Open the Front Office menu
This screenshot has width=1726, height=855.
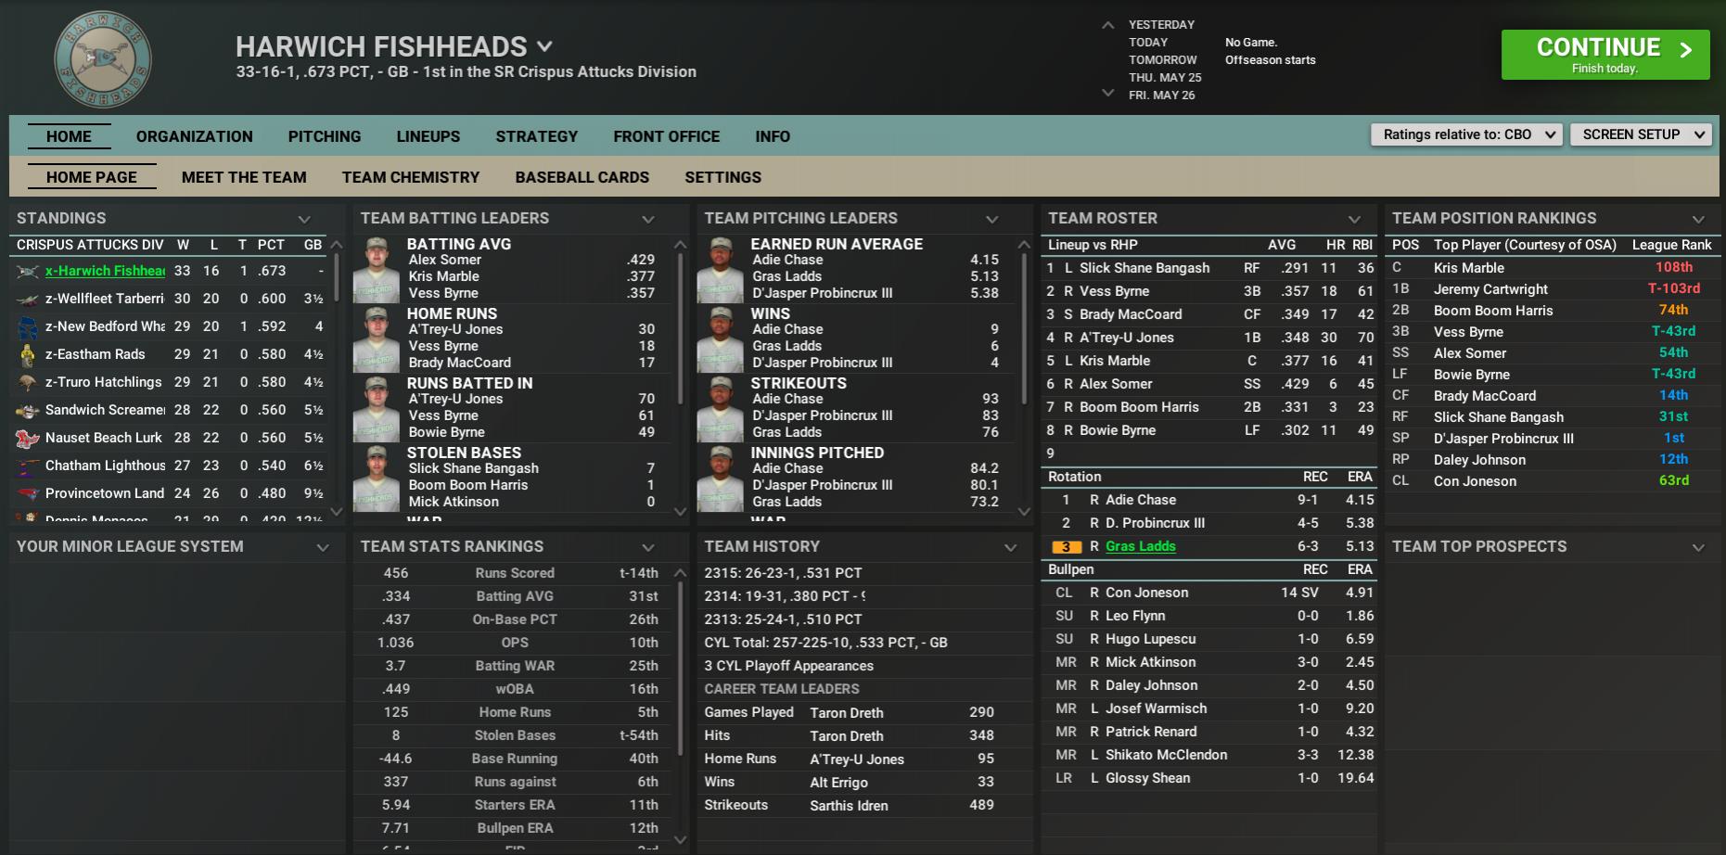pyautogui.click(x=667, y=136)
